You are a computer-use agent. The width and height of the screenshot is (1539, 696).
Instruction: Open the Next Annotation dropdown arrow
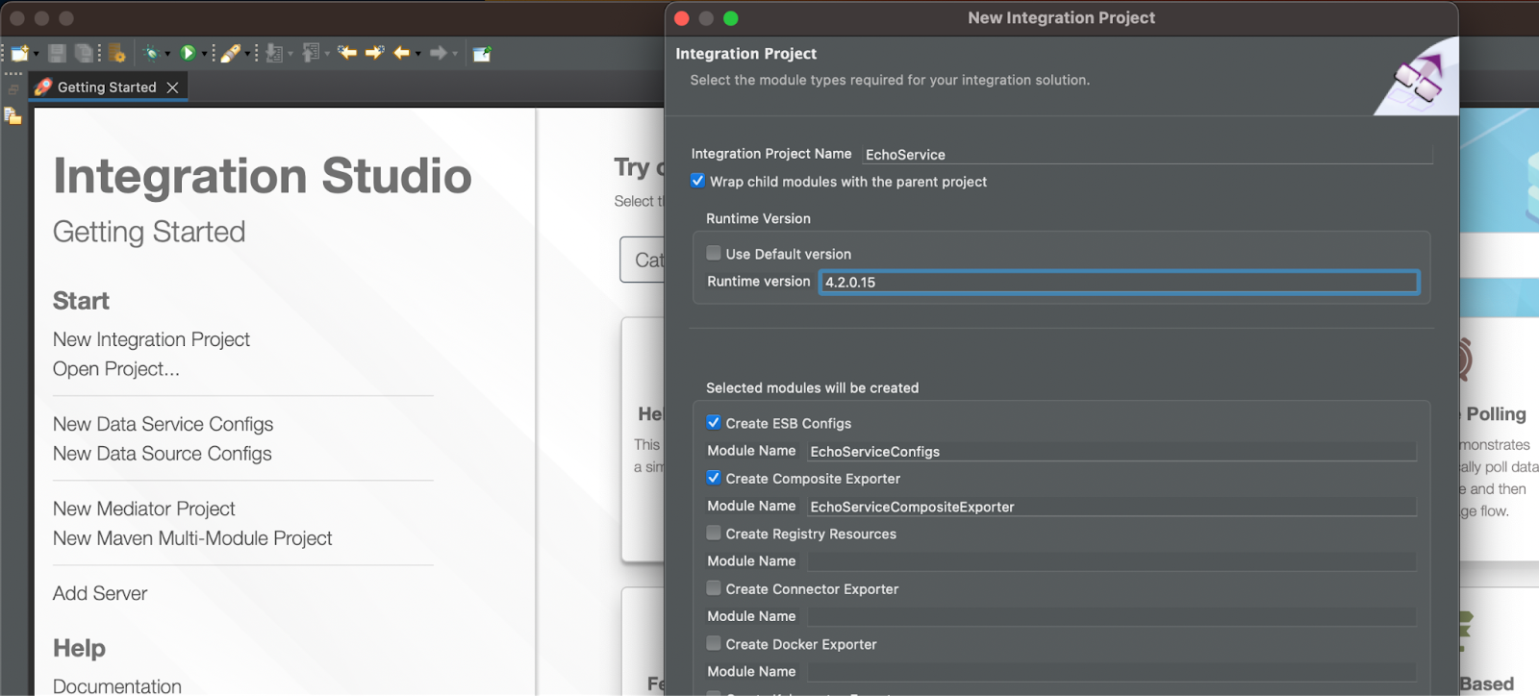[x=290, y=54]
